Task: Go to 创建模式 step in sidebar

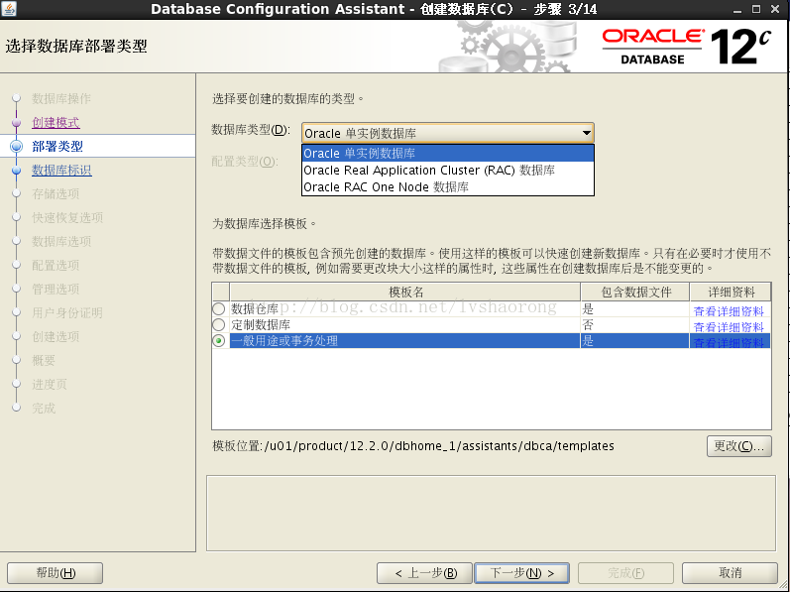Action: pos(56,122)
